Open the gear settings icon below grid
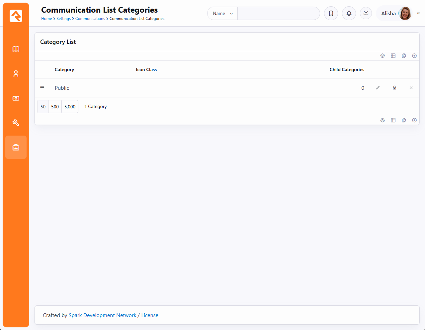 point(382,120)
